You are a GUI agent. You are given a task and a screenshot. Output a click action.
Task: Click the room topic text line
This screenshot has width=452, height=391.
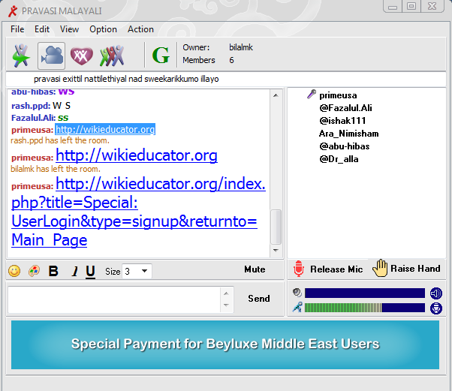(x=126, y=79)
